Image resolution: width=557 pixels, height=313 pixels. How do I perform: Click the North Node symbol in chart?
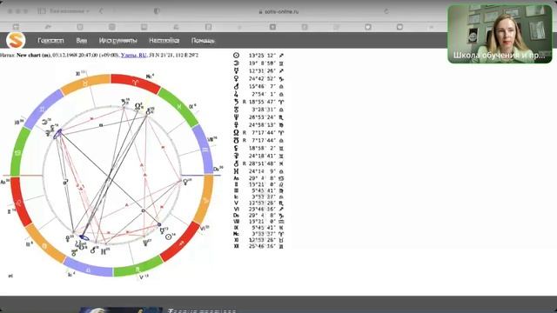coord(138,106)
